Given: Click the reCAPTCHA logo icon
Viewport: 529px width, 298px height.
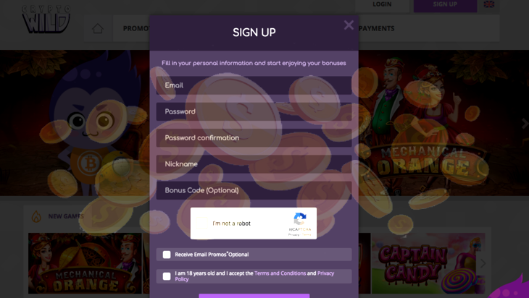Looking at the screenshot, I should click(x=299, y=219).
